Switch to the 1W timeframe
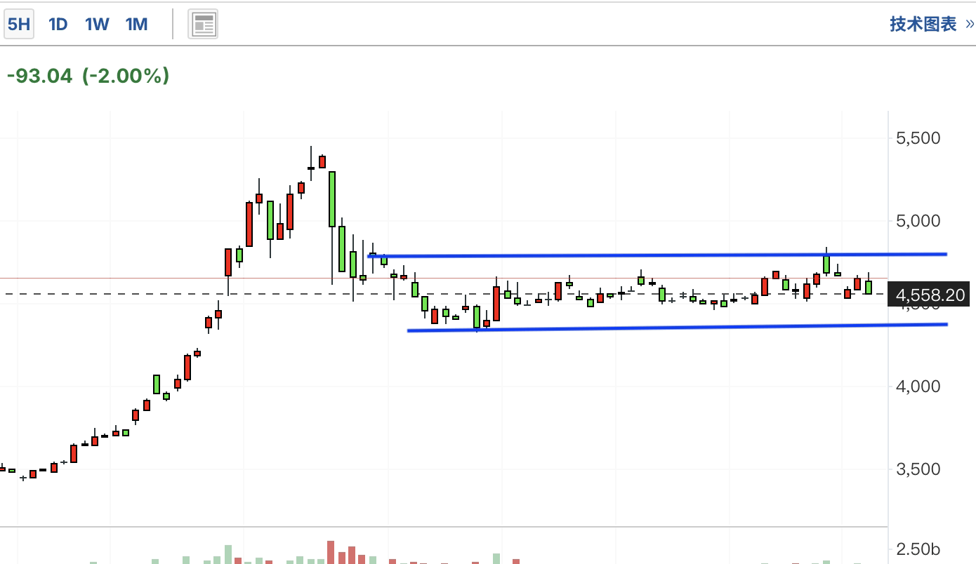 97,25
